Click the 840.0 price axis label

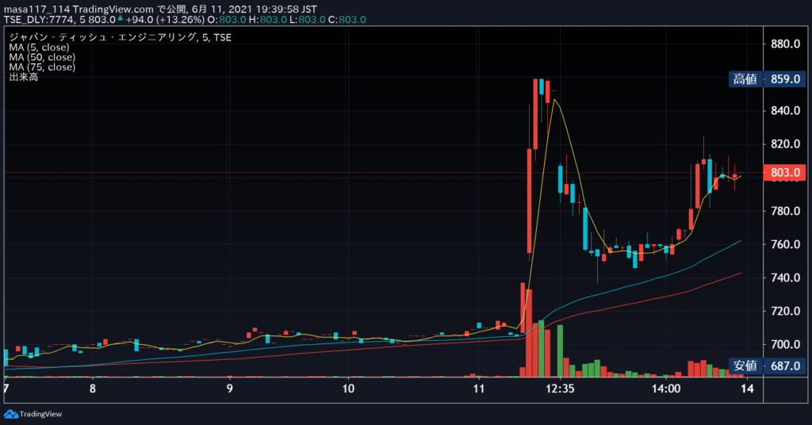(x=785, y=110)
